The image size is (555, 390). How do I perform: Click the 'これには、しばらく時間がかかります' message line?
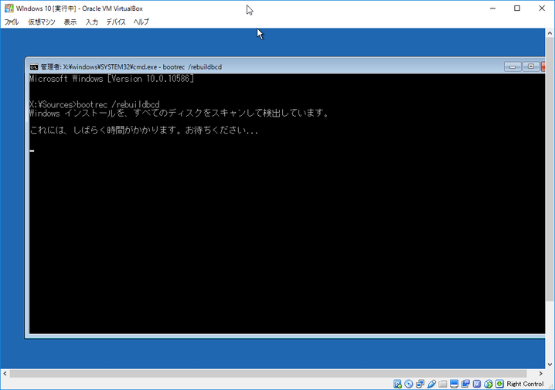(x=144, y=130)
